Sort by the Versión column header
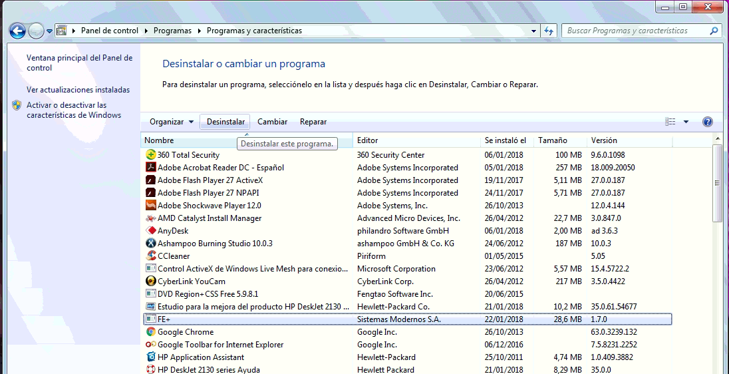This screenshot has width=729, height=374. coord(629,140)
